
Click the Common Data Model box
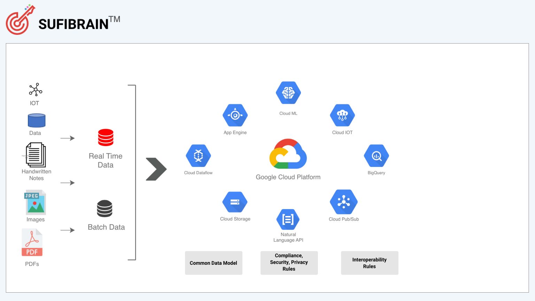[214, 263]
